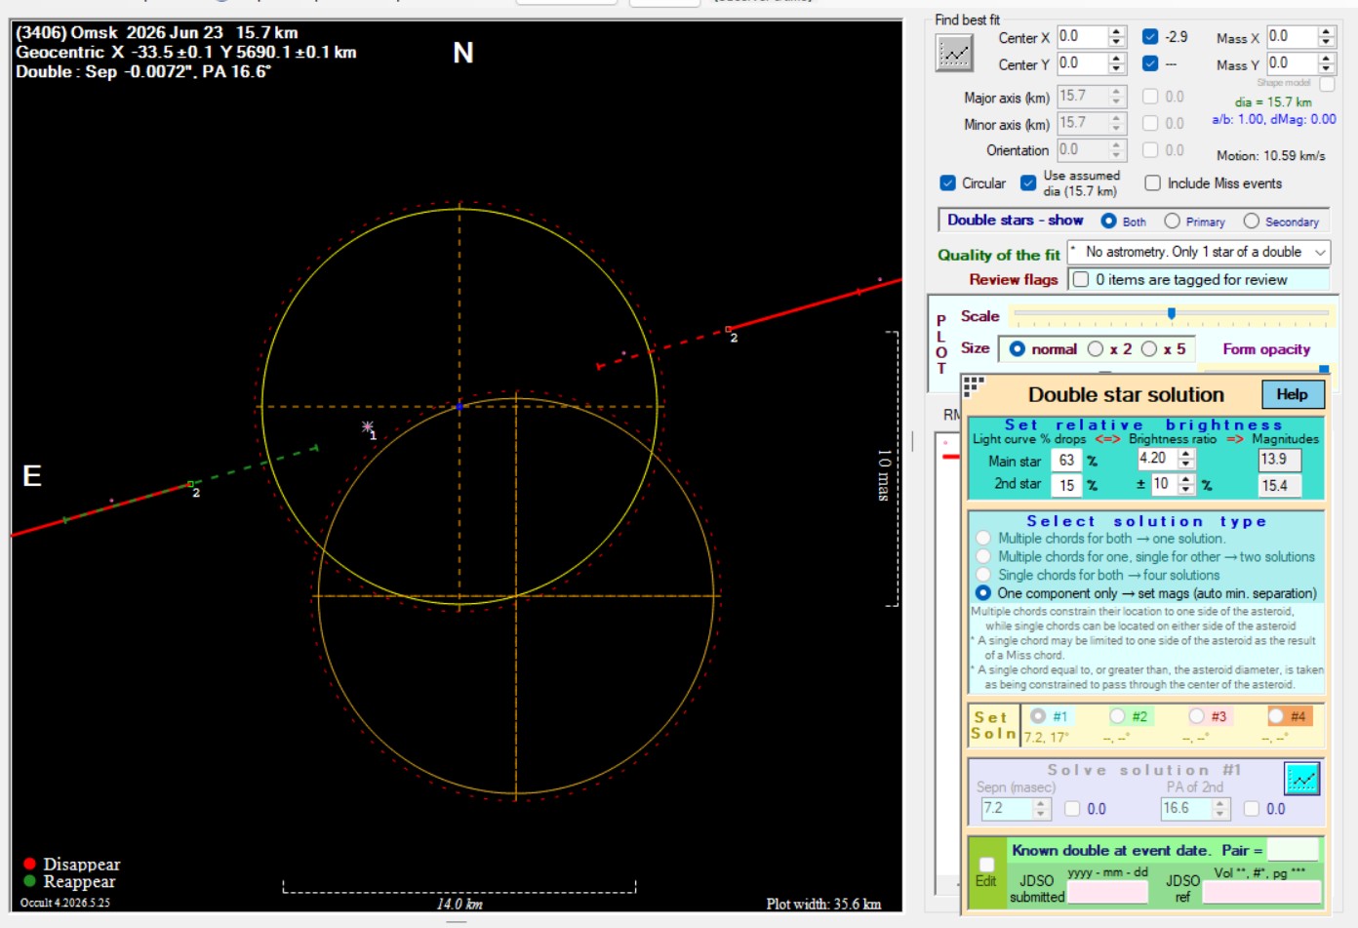Select One component only solution type

pyautogui.click(x=983, y=593)
